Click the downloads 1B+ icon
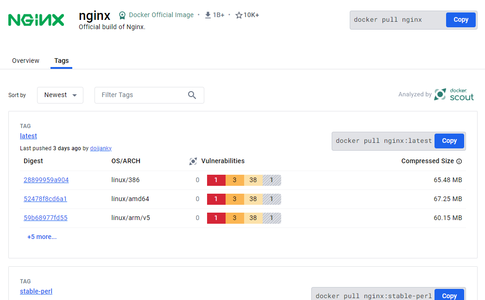485x300 pixels. (208, 15)
